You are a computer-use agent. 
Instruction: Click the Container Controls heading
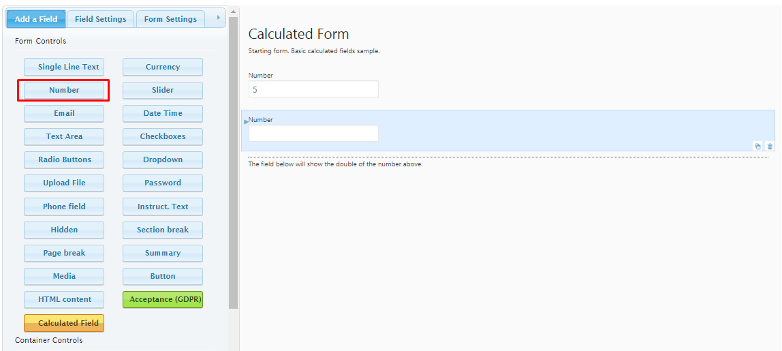49,340
